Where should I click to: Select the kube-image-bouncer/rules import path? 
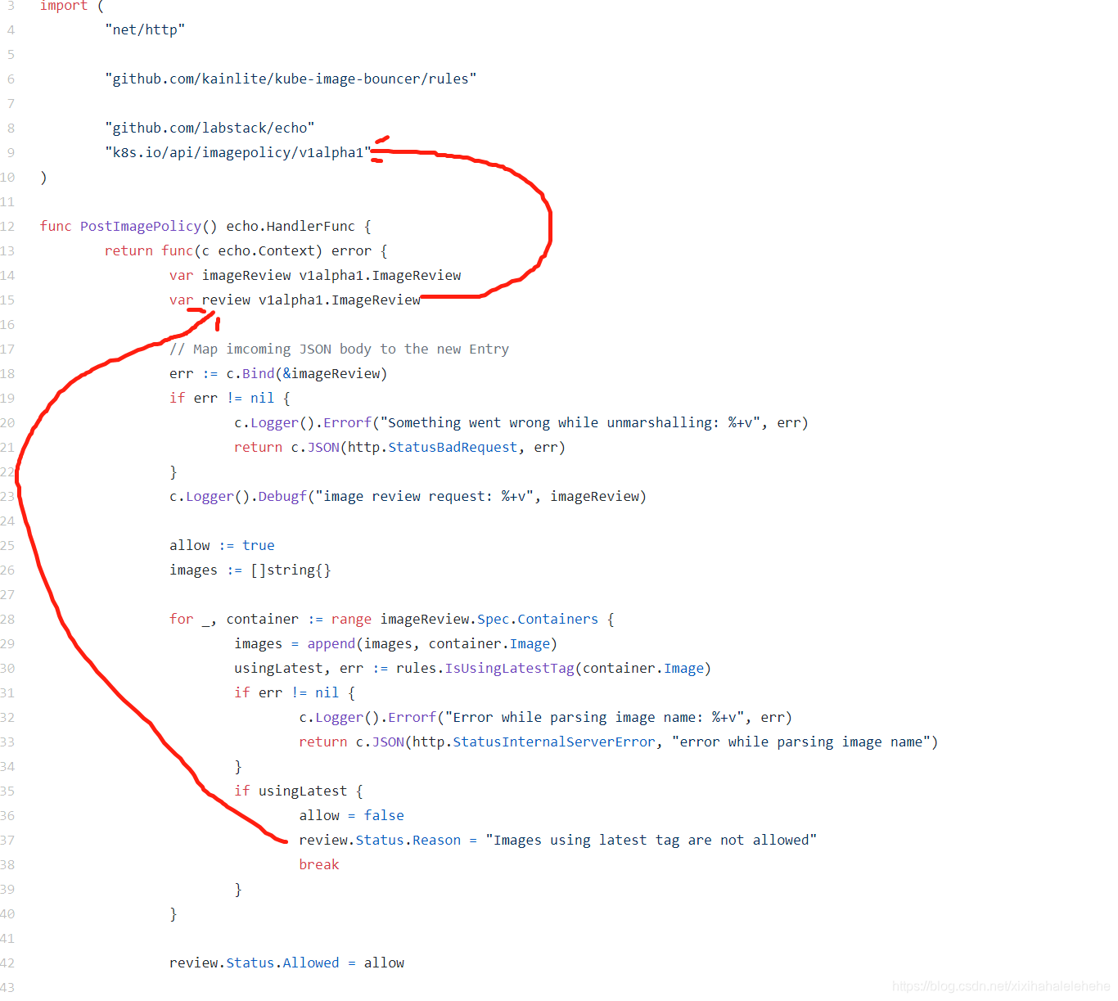tap(291, 79)
